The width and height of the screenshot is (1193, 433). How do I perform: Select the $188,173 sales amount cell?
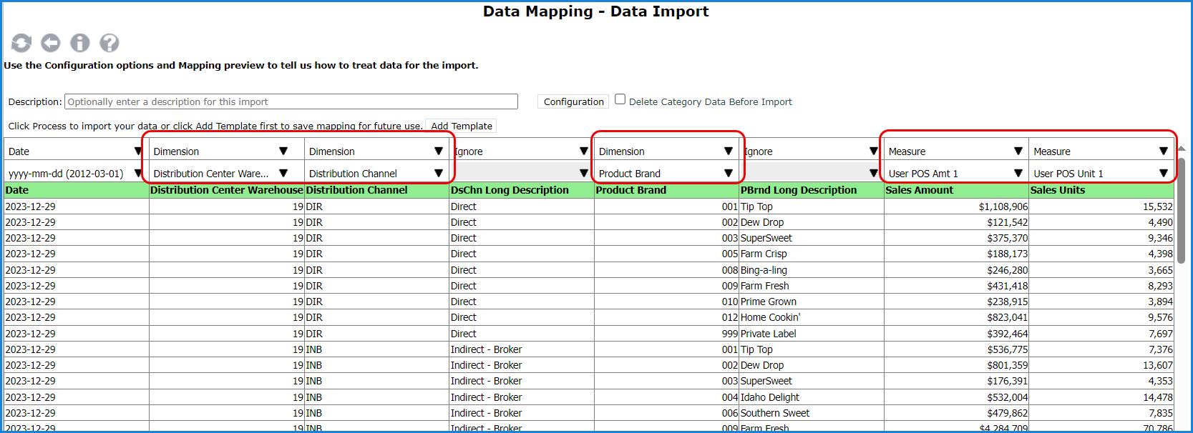(956, 254)
